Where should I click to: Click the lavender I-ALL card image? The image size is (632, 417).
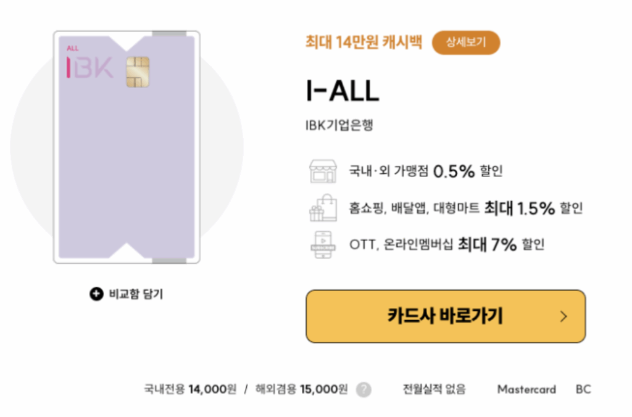(x=127, y=147)
